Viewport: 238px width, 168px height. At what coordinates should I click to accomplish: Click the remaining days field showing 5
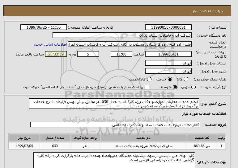(x=88, y=54)
